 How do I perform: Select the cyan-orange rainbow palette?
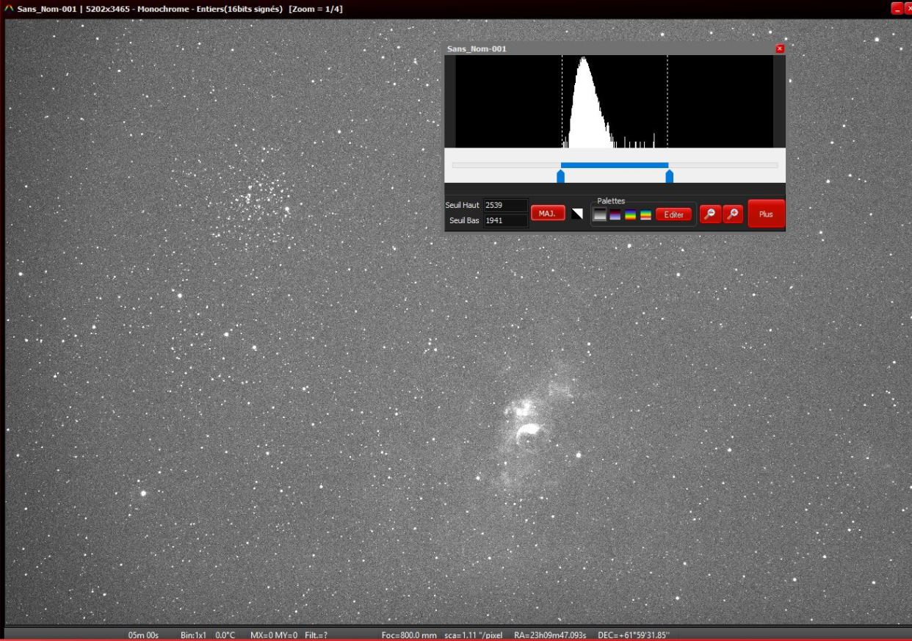(x=646, y=215)
